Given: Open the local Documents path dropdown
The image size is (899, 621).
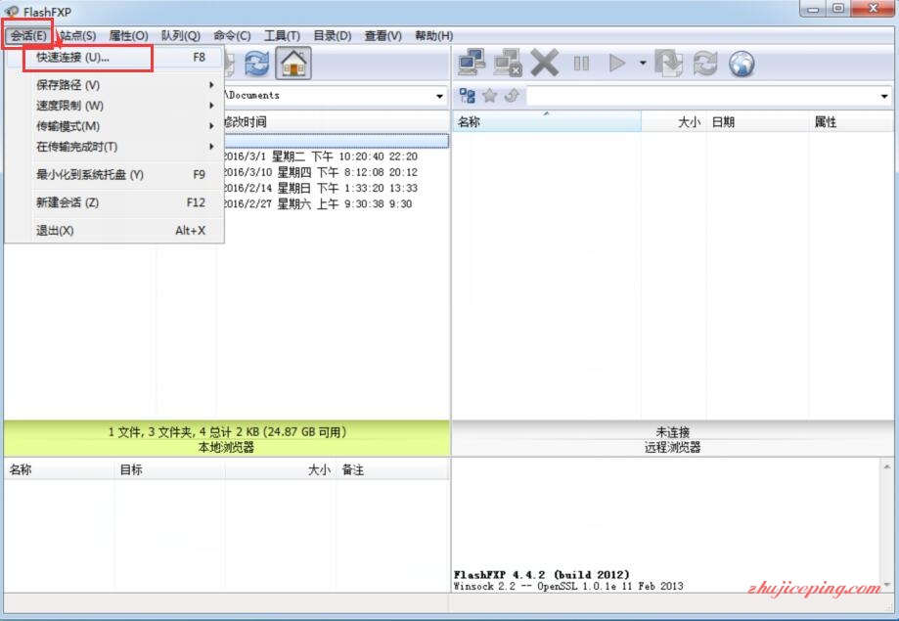Looking at the screenshot, I should point(440,97).
